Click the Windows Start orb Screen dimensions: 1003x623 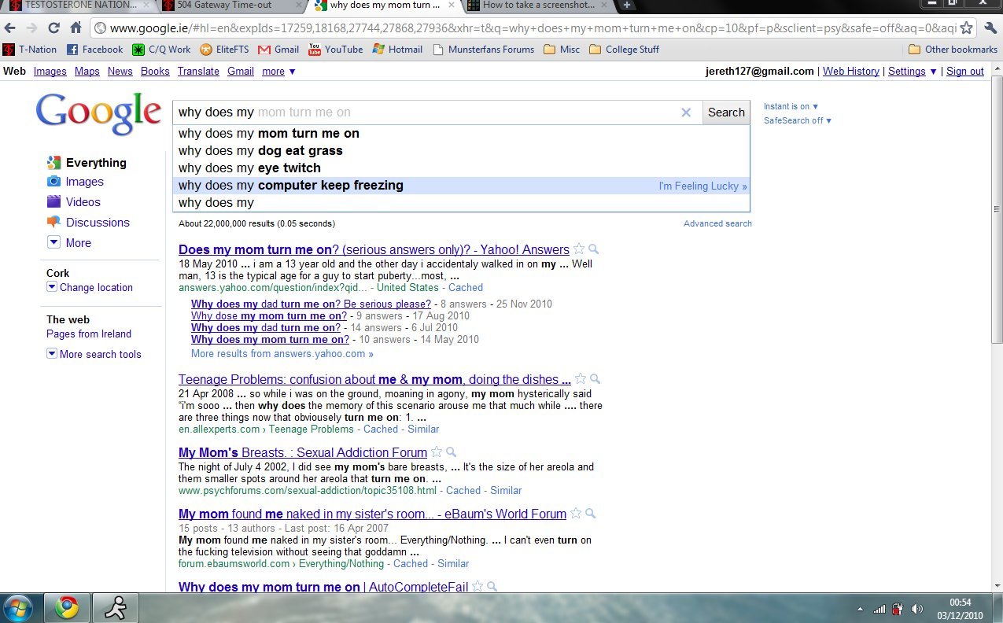(18, 606)
